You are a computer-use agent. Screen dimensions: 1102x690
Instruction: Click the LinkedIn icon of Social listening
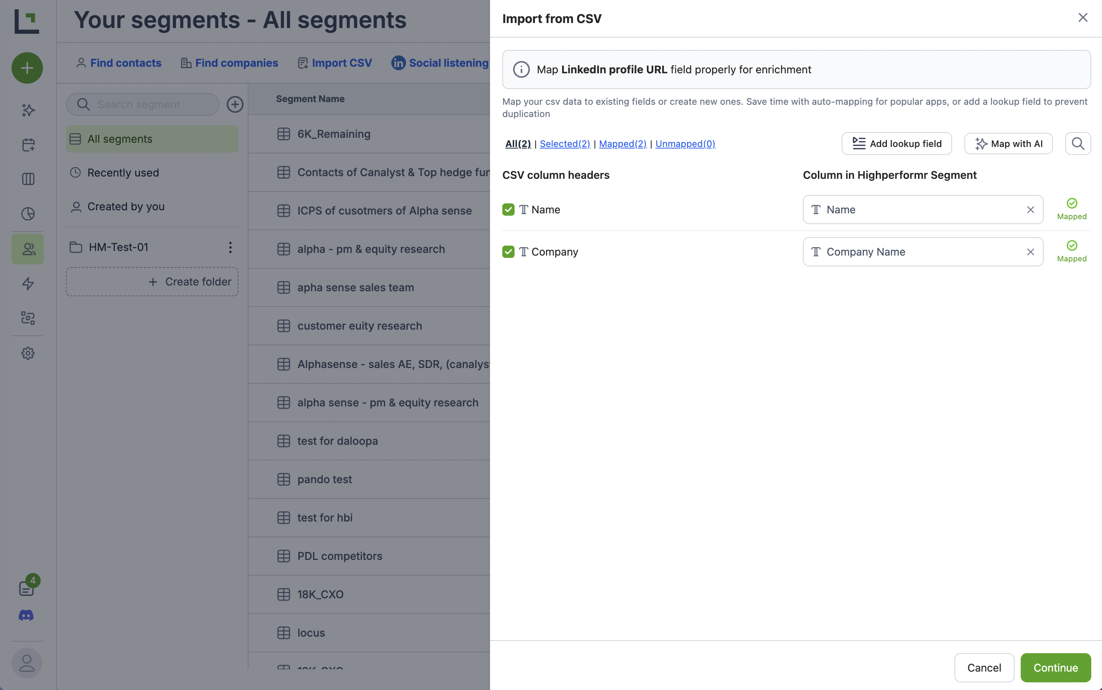point(398,63)
